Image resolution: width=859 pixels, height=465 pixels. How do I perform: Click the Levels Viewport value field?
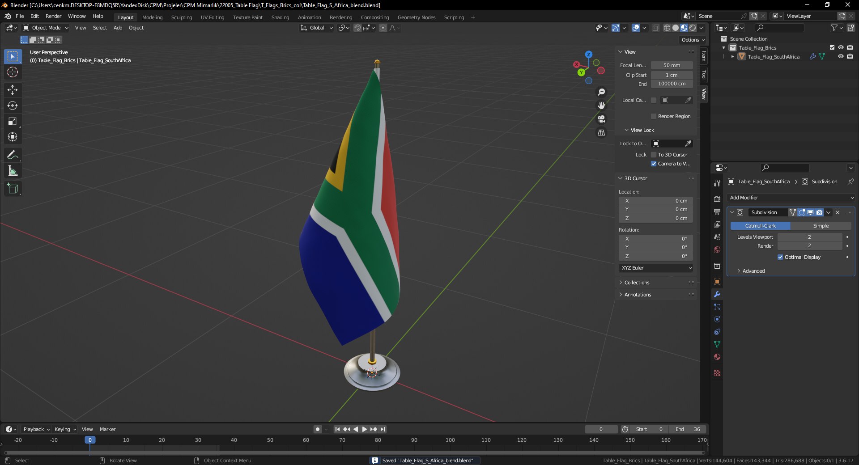click(809, 237)
